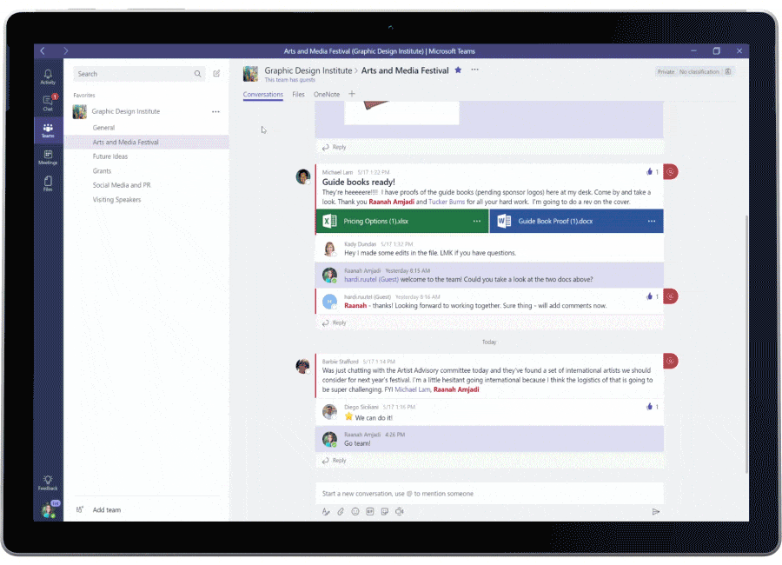Viewport: 782px width, 565px height.
Task: Insert a GIF into the message
Action: 368,512
